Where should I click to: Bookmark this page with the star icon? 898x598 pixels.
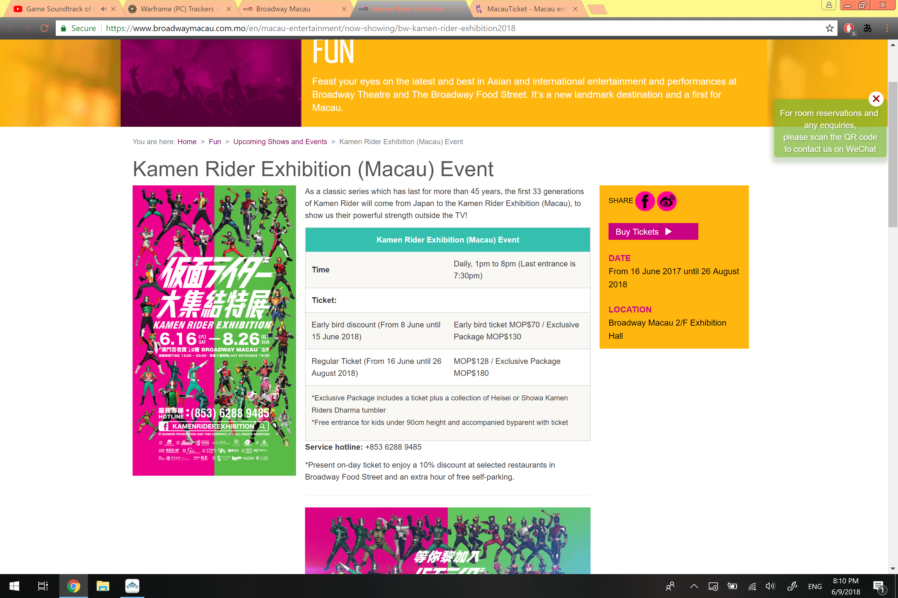(829, 28)
